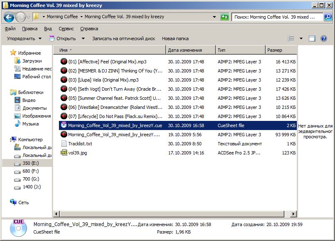
Task: Click AIMP icon of 93 999 КБ mix file
Action: coord(64,135)
